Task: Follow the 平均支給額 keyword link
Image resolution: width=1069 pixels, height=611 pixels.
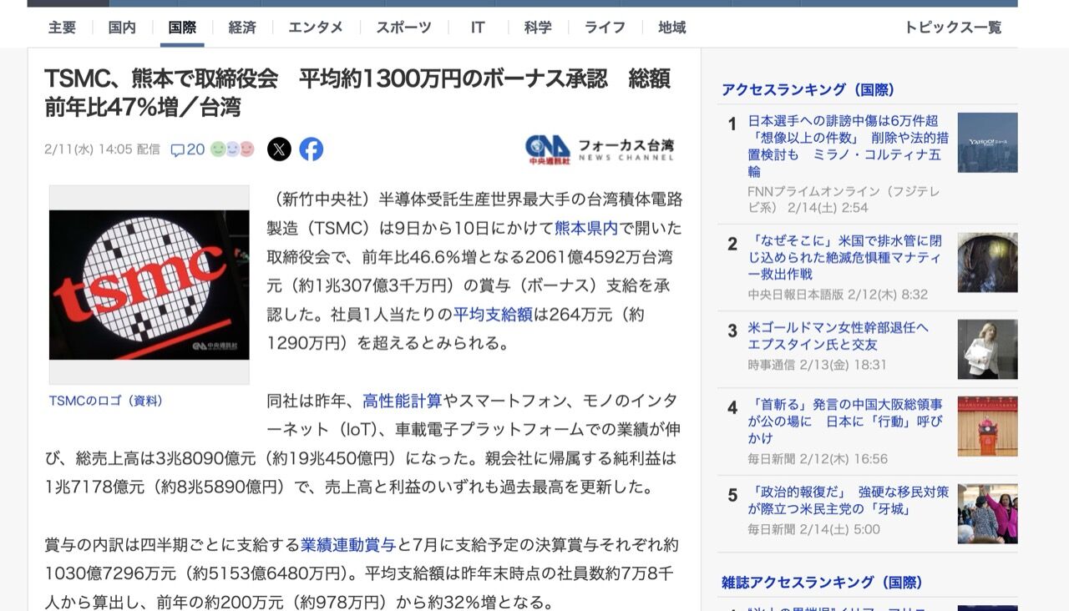Action: (493, 315)
